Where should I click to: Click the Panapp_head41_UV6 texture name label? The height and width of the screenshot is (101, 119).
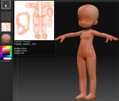pyautogui.click(x=25, y=44)
